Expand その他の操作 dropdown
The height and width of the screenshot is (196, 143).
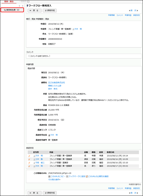[x=54, y=180]
